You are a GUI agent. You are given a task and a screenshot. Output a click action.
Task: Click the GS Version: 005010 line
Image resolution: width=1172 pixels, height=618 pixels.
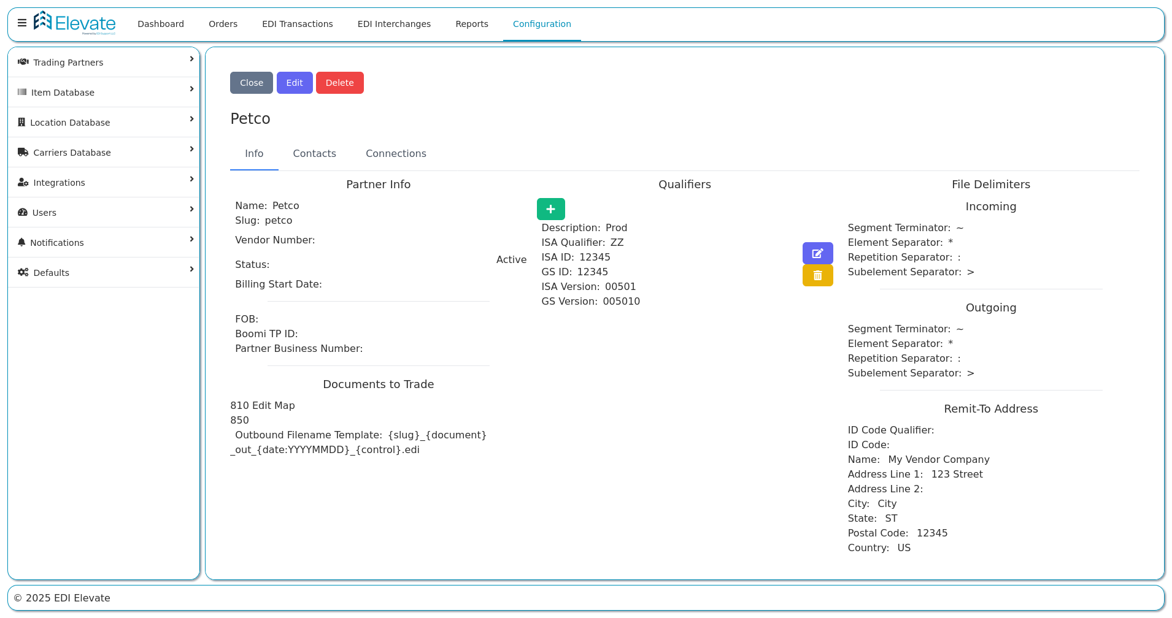pyautogui.click(x=590, y=301)
